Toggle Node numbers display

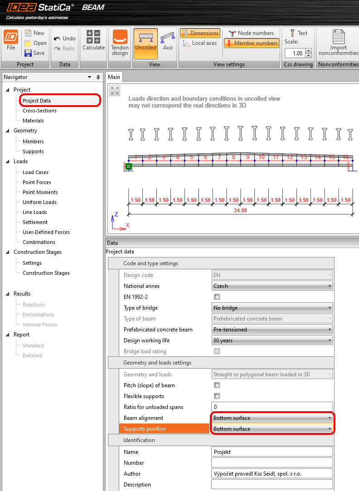[251, 33]
